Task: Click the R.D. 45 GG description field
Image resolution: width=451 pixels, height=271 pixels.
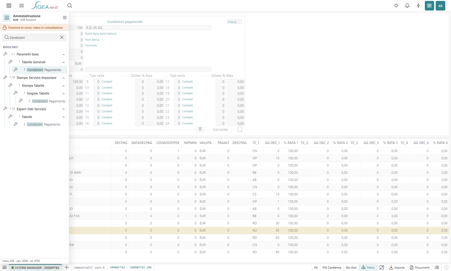Action: [148, 28]
